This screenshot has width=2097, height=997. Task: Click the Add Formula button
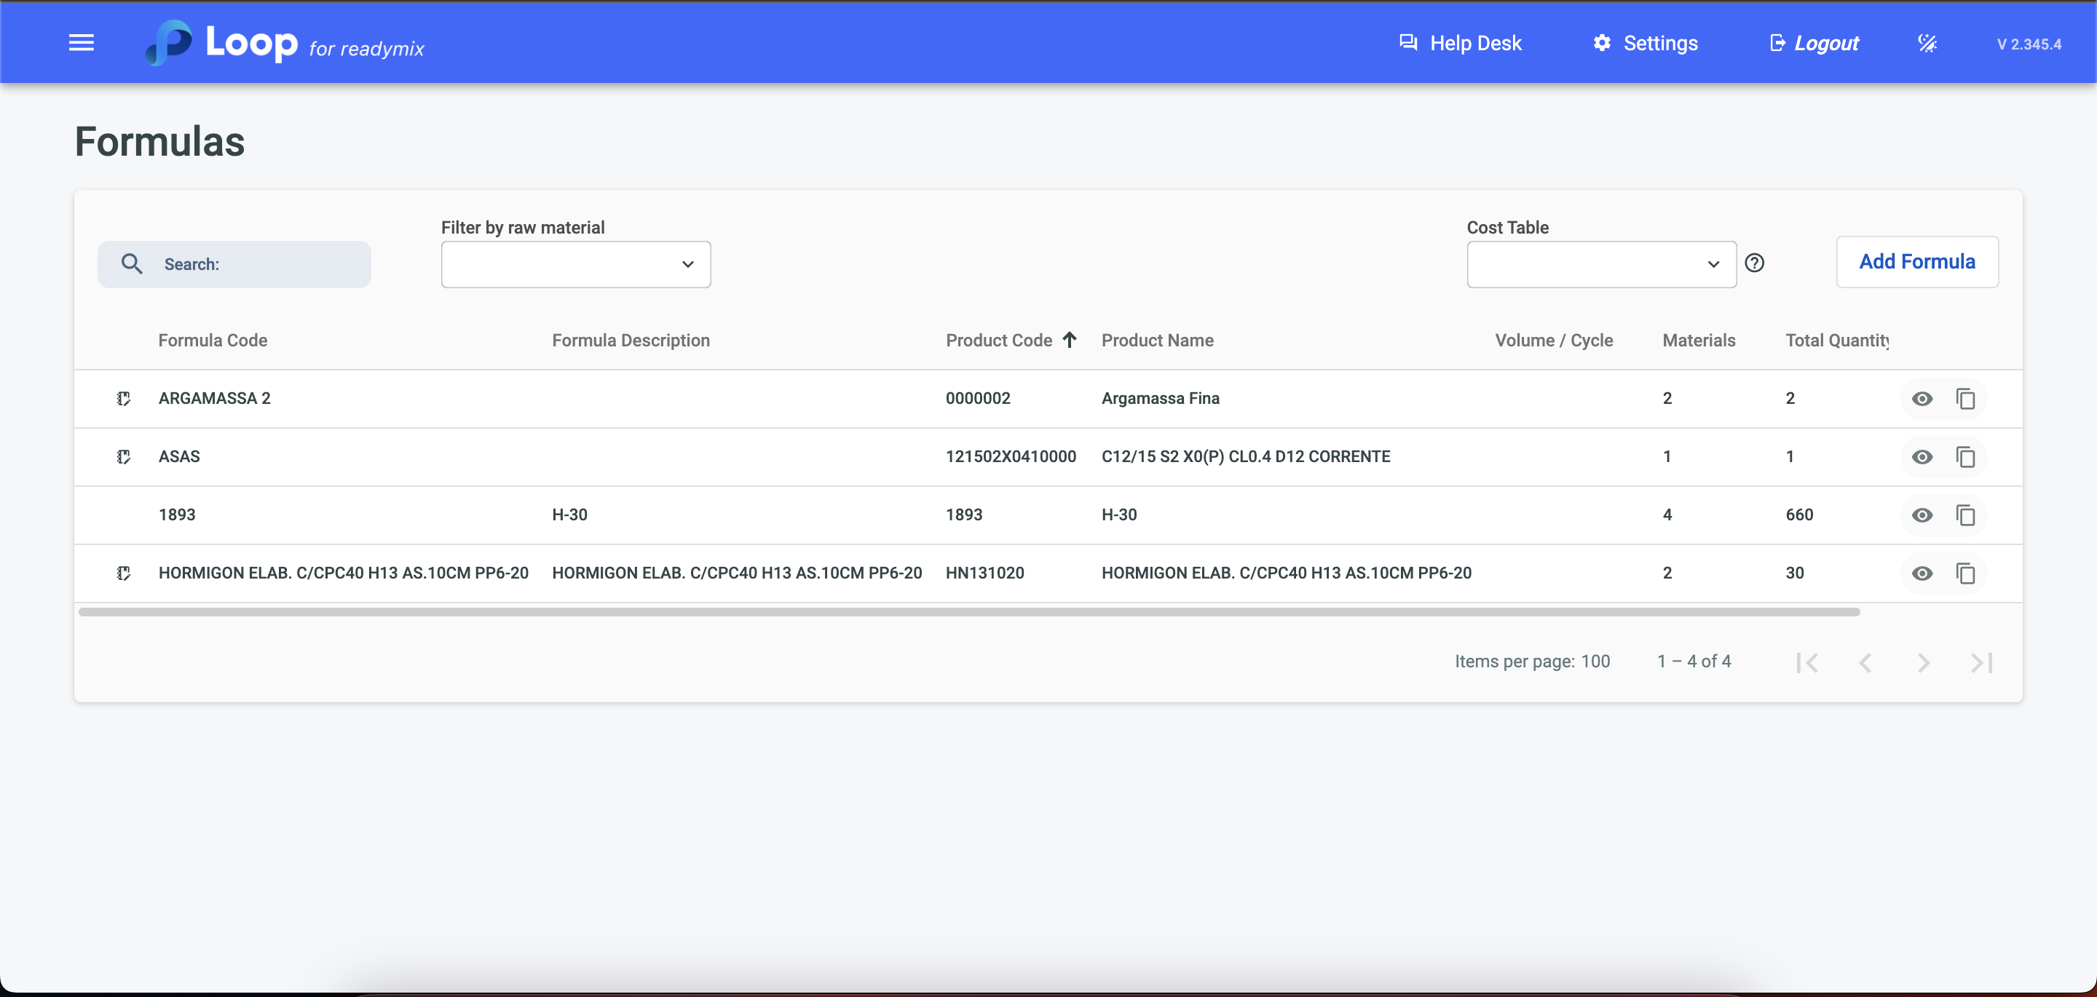(1916, 261)
